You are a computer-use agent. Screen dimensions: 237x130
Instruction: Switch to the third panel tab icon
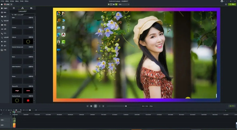pyautogui.click(x=31, y=8)
